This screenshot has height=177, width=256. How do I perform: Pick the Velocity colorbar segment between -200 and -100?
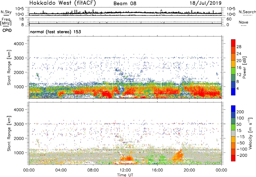tap(233, 152)
